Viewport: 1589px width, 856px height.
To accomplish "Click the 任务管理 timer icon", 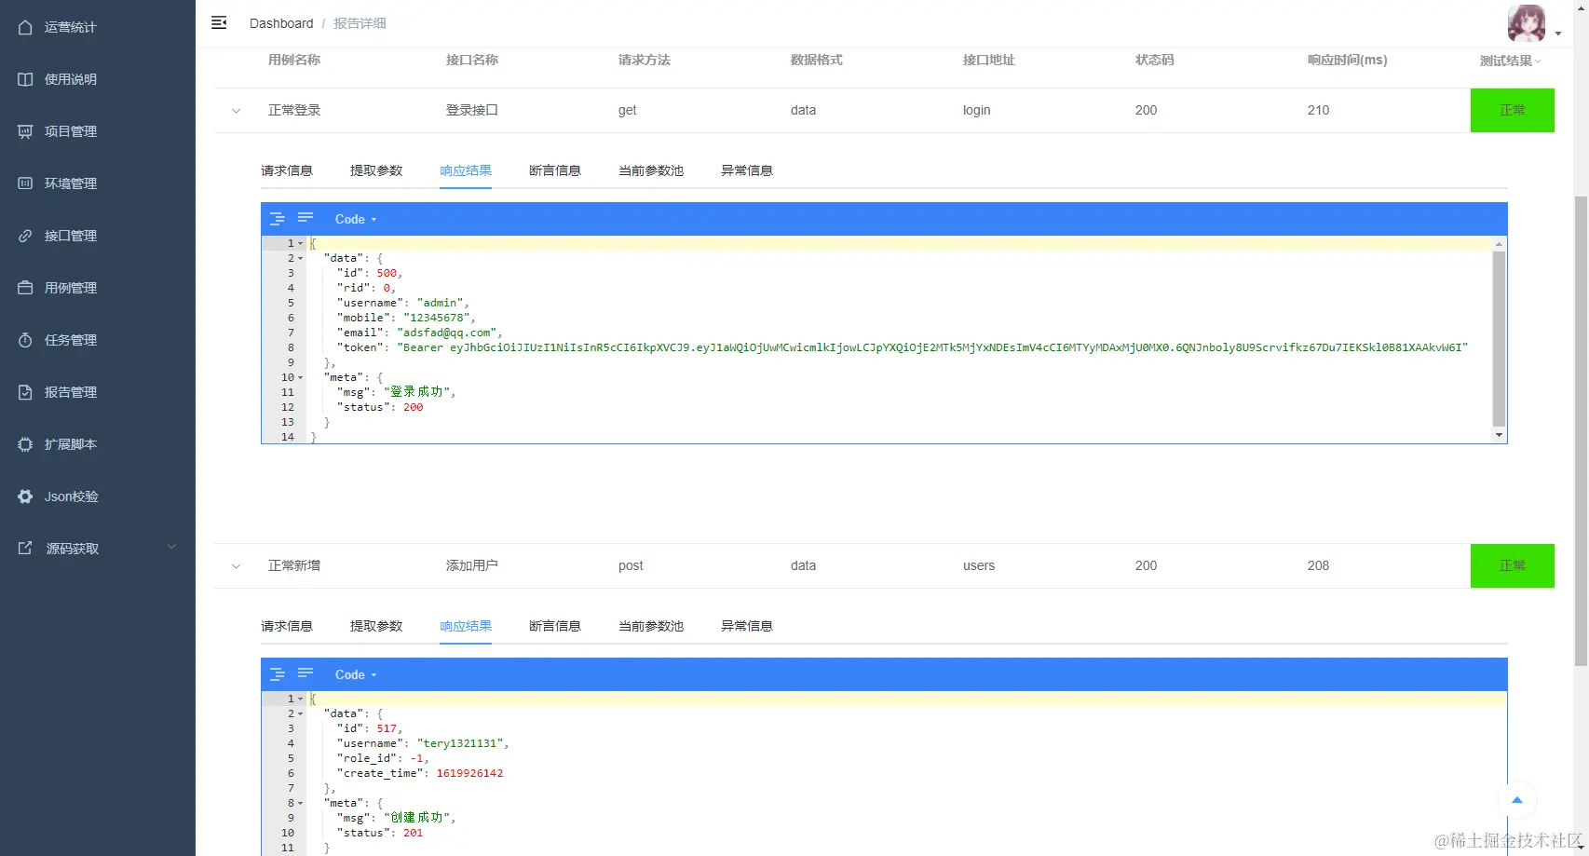I will click(25, 340).
